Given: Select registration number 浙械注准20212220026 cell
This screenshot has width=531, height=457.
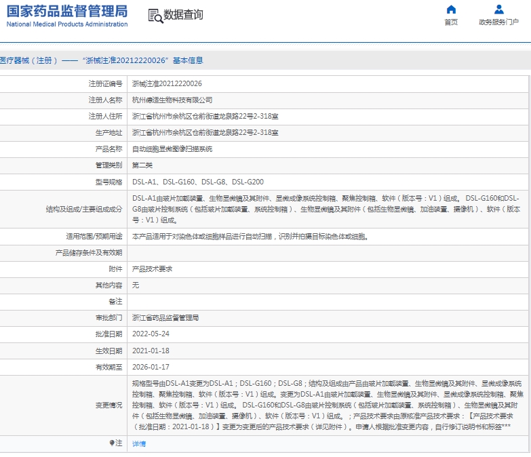Looking at the screenshot, I should coord(167,83).
